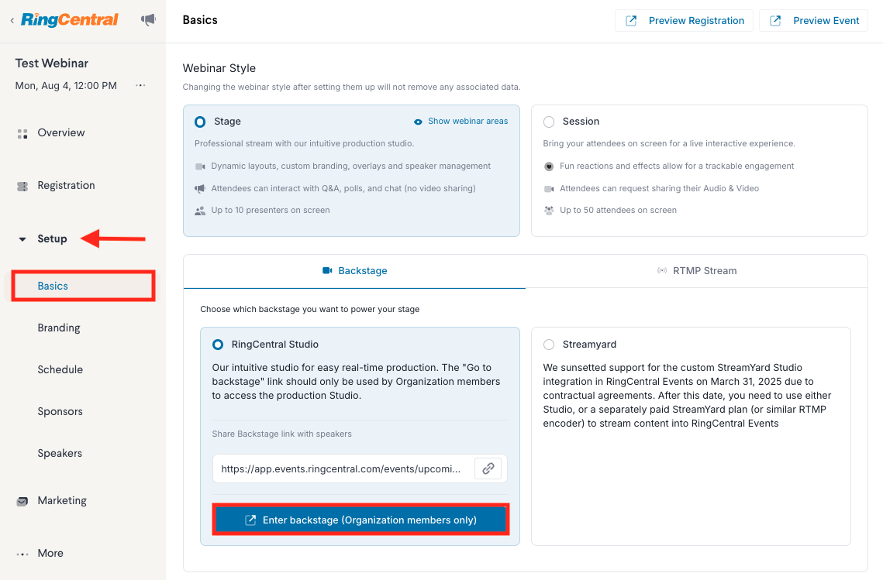Switch to the Backstage tab
Image resolution: width=883 pixels, height=580 pixels.
click(x=354, y=271)
